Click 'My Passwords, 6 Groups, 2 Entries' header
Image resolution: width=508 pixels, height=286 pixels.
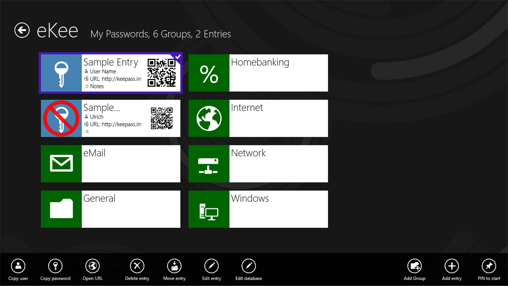coord(161,34)
